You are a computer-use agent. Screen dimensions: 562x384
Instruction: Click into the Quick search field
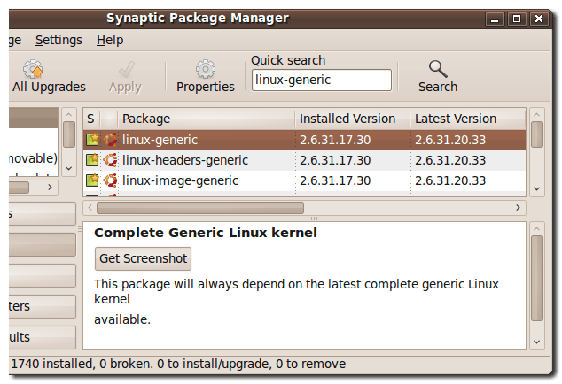(x=321, y=81)
